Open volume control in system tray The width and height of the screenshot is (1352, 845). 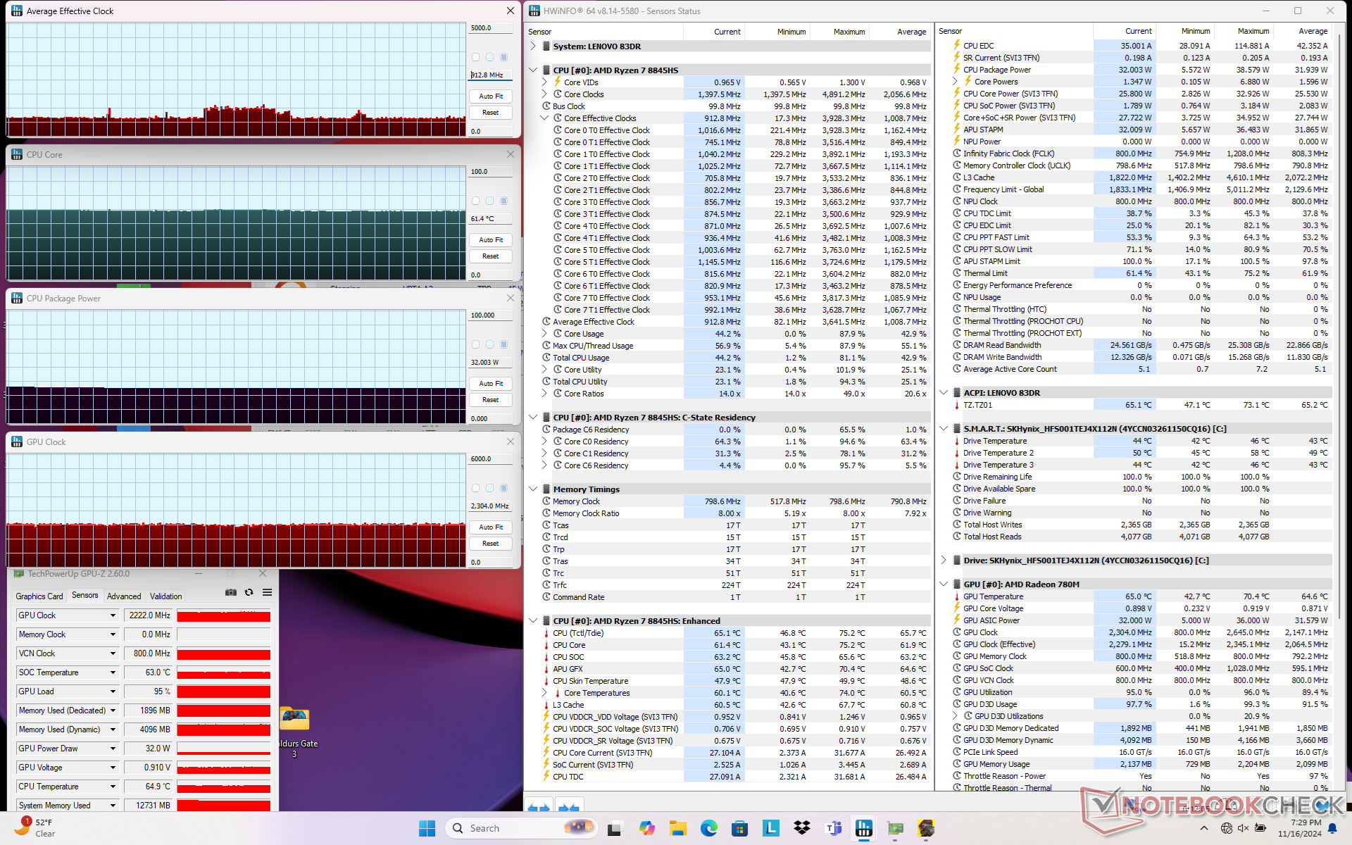click(1243, 828)
